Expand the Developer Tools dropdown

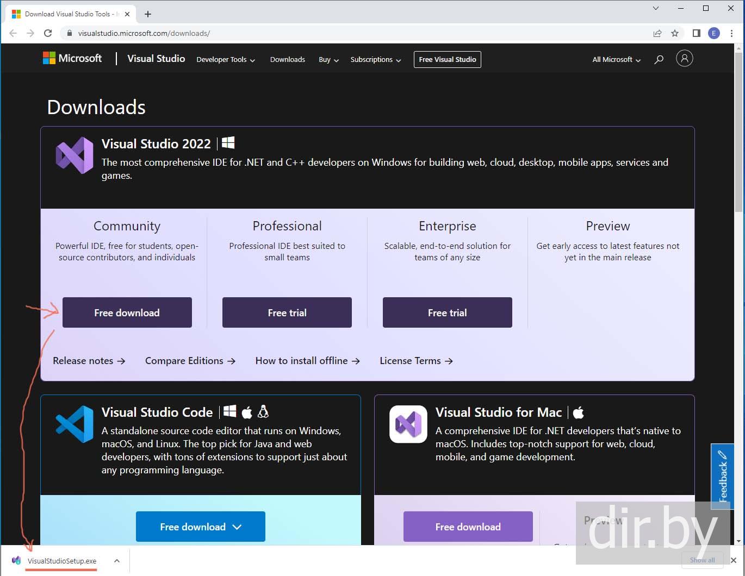point(225,60)
